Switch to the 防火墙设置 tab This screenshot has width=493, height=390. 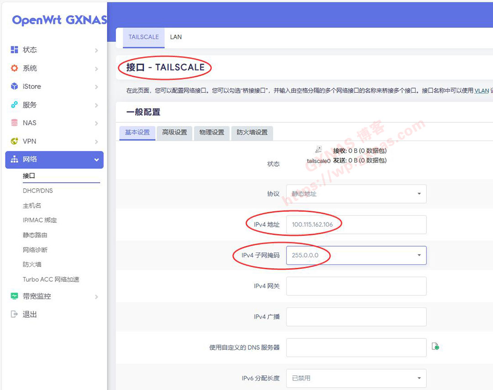click(252, 132)
